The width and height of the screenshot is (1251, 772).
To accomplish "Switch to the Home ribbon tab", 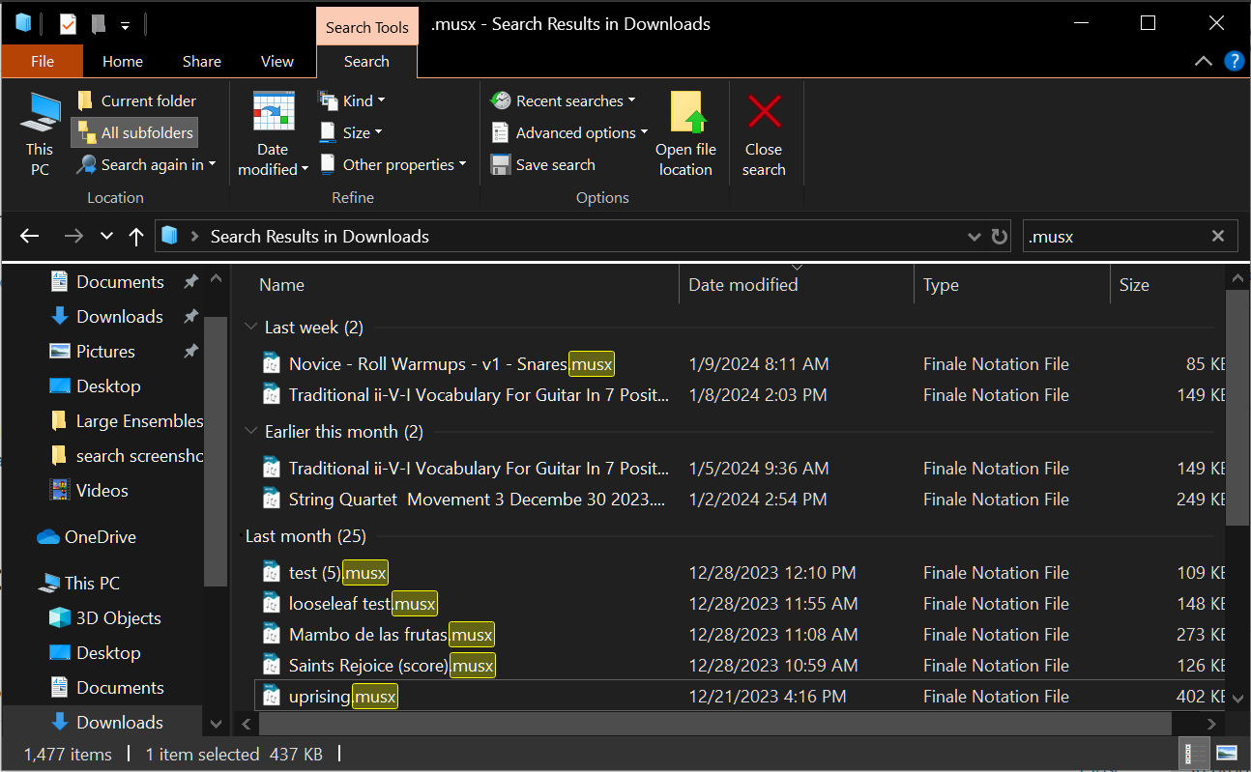I will pyautogui.click(x=123, y=61).
